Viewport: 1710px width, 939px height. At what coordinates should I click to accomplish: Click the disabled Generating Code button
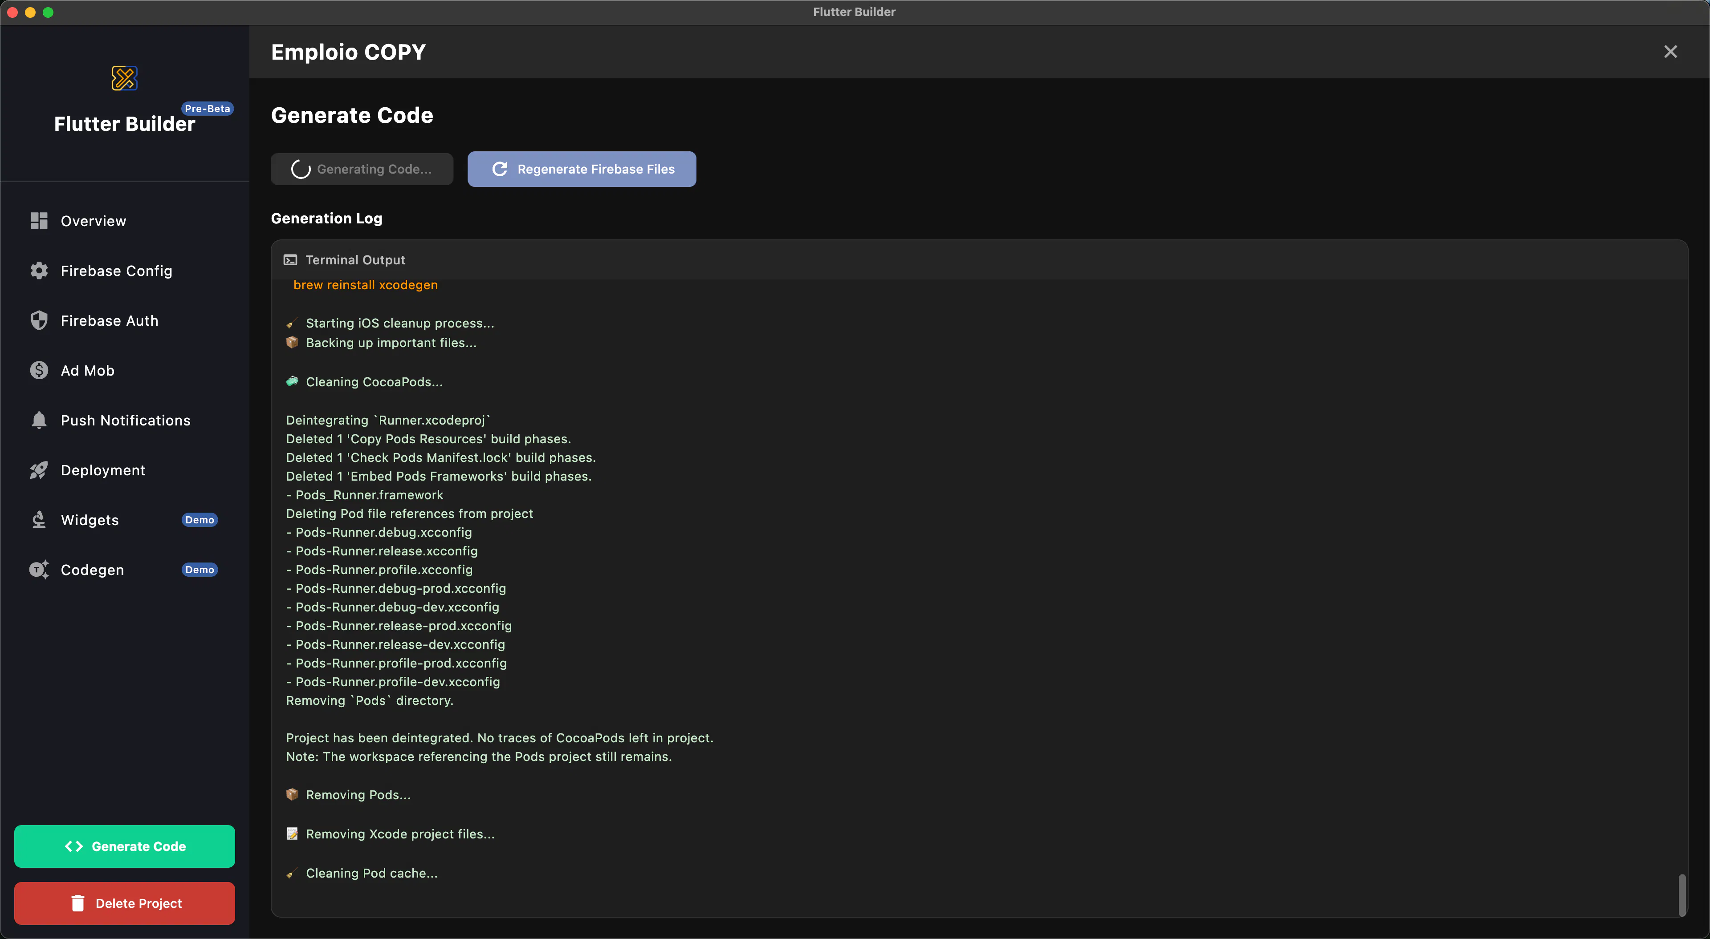coord(362,169)
